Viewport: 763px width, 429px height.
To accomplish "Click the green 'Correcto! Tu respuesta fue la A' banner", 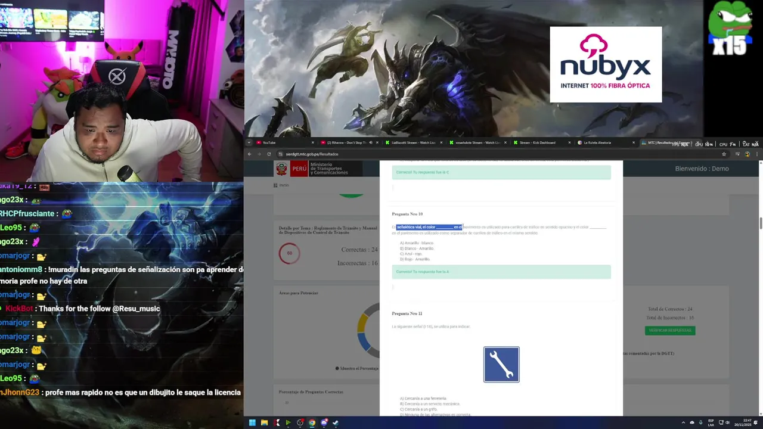I will pyautogui.click(x=501, y=272).
